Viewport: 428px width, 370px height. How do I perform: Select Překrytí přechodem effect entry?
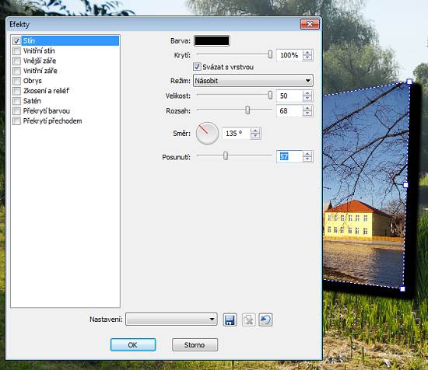click(52, 121)
